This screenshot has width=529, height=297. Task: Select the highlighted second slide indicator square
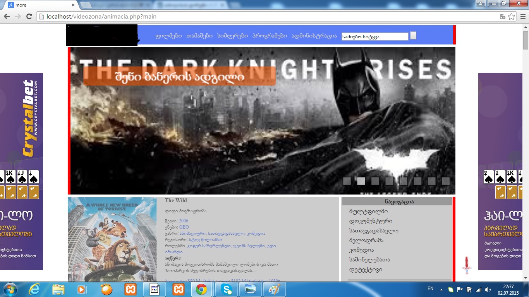click(361, 181)
